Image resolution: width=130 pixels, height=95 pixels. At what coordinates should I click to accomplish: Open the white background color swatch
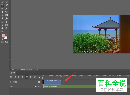coord(6,38)
